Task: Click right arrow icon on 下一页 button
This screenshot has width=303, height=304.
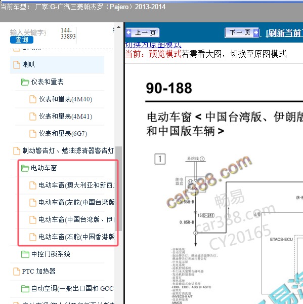Action: click(256, 32)
